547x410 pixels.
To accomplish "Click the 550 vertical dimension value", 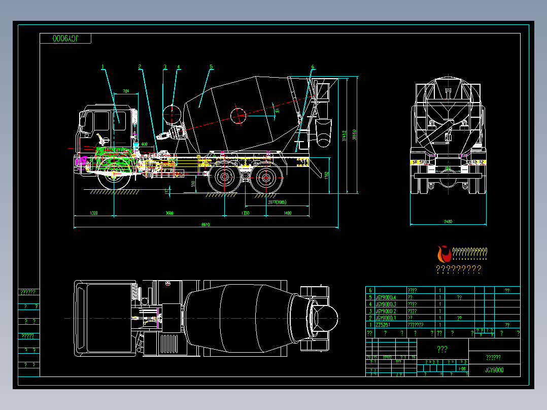I will (x=193, y=184).
